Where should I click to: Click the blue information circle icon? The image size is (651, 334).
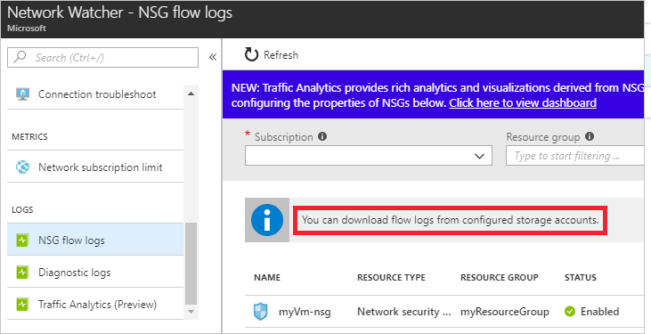pyautogui.click(x=267, y=220)
